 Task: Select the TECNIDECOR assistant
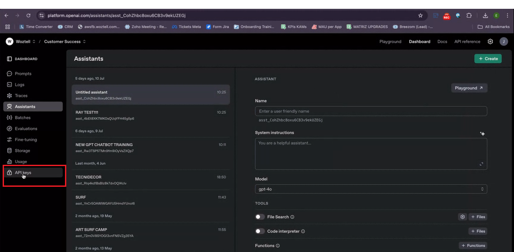(151, 180)
